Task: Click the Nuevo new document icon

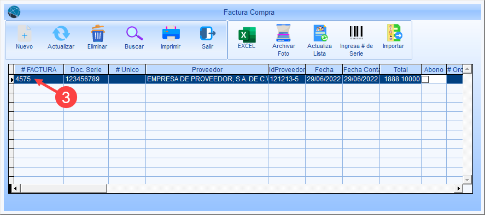Action: pyautogui.click(x=25, y=33)
